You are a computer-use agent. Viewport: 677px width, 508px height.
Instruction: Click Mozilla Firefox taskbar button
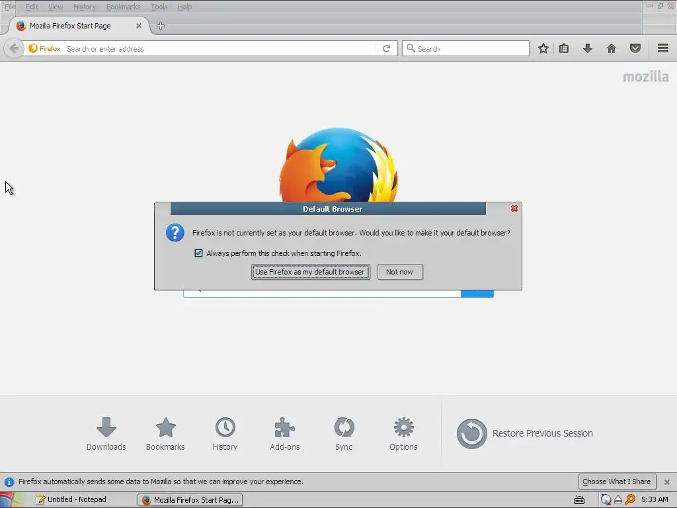(190, 500)
